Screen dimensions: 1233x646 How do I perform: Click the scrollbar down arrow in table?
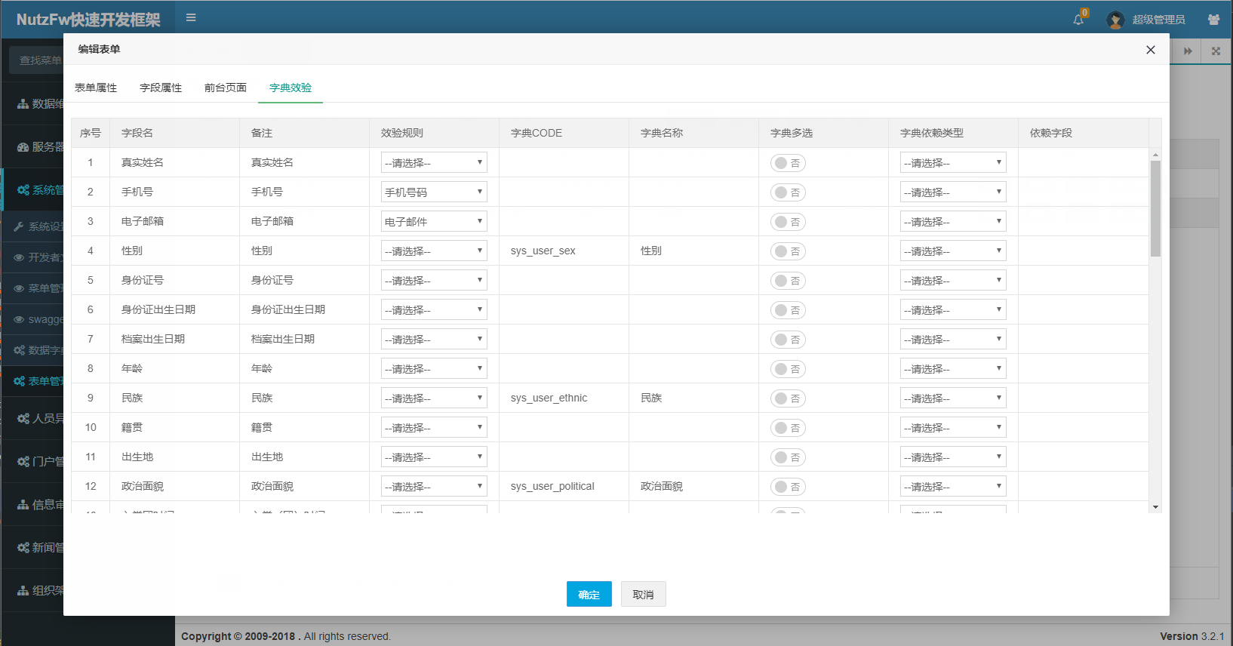point(1155,507)
